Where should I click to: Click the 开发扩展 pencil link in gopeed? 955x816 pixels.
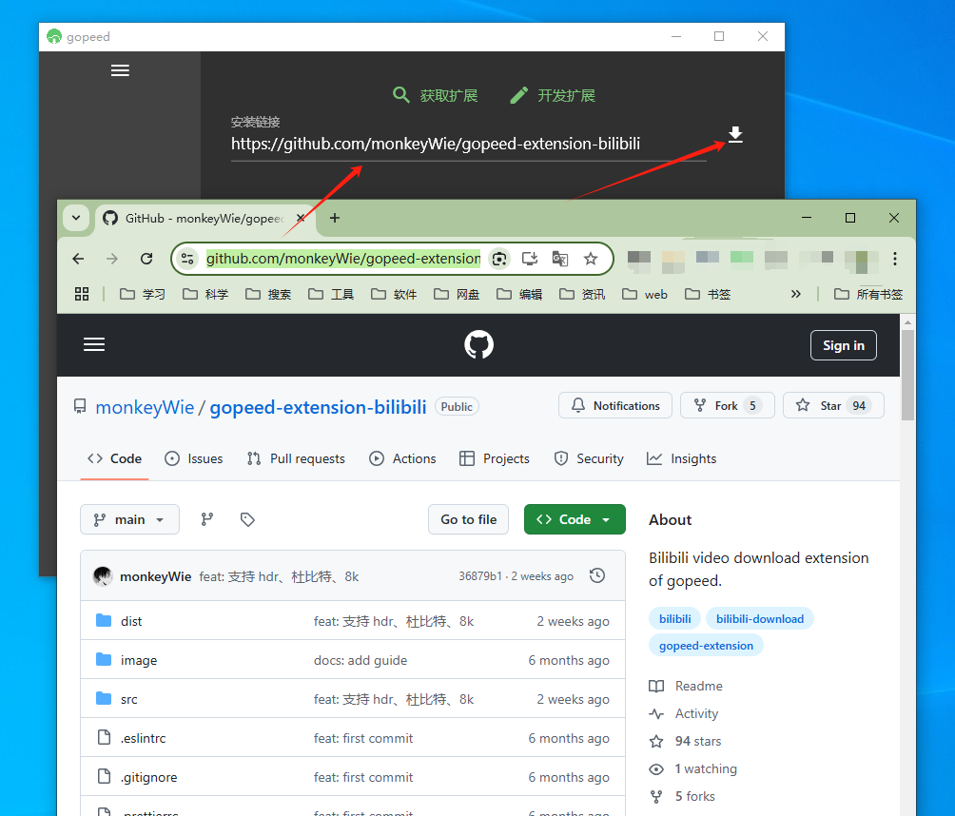point(553,95)
